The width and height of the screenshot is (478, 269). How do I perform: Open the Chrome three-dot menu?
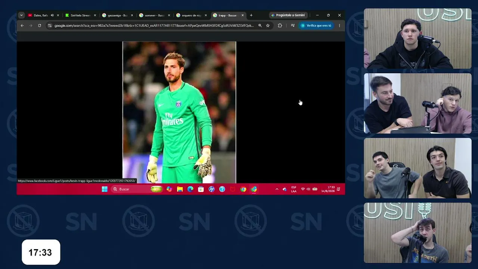[x=339, y=25]
